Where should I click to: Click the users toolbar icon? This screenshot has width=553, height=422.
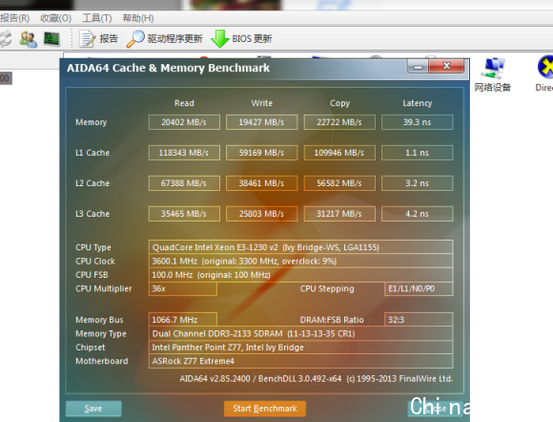coord(29,39)
